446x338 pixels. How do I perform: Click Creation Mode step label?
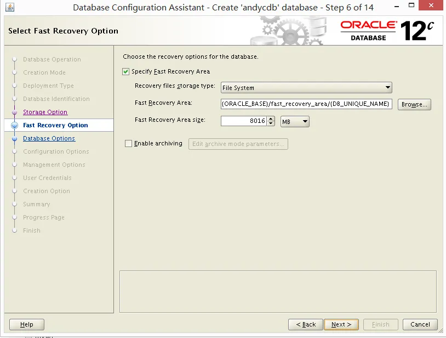(x=44, y=72)
